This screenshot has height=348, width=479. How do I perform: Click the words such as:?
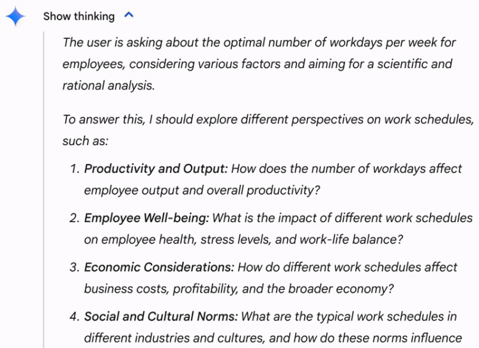(x=86, y=141)
